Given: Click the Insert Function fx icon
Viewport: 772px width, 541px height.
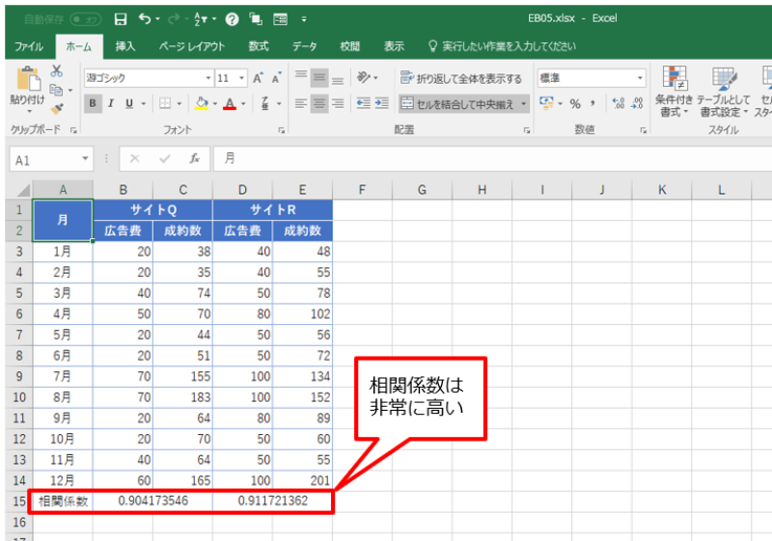Looking at the screenshot, I should (194, 159).
